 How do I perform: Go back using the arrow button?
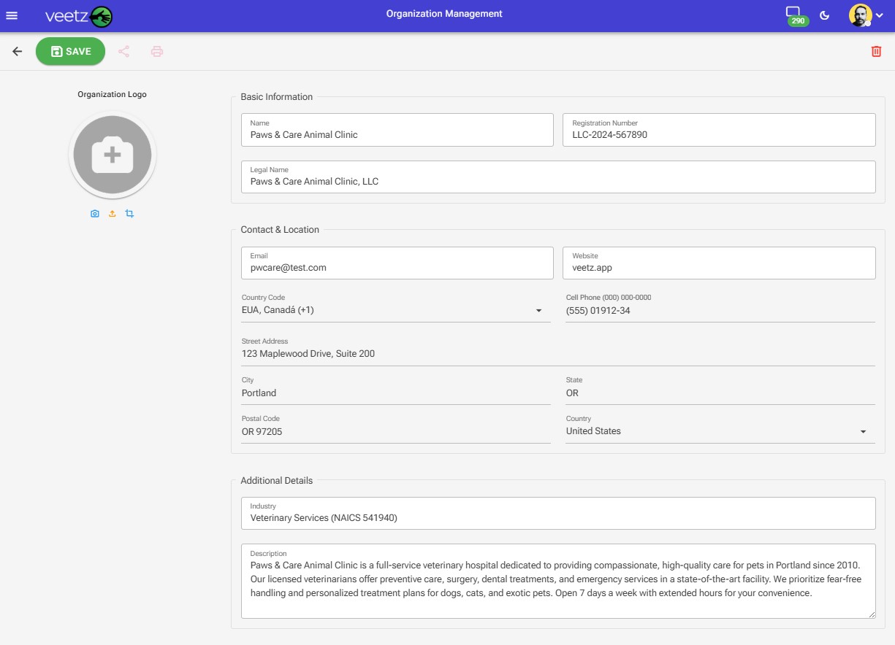17,51
